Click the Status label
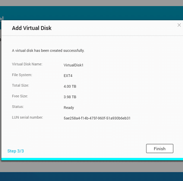Viewport: 183px width, 181px height. click(18, 107)
